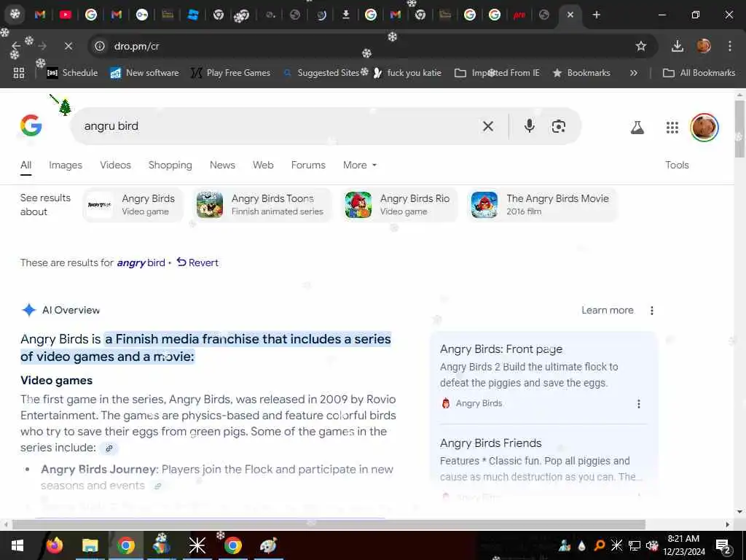Open the taskbar clock showing 8:21 AM
The image size is (746, 560).
tap(683, 545)
